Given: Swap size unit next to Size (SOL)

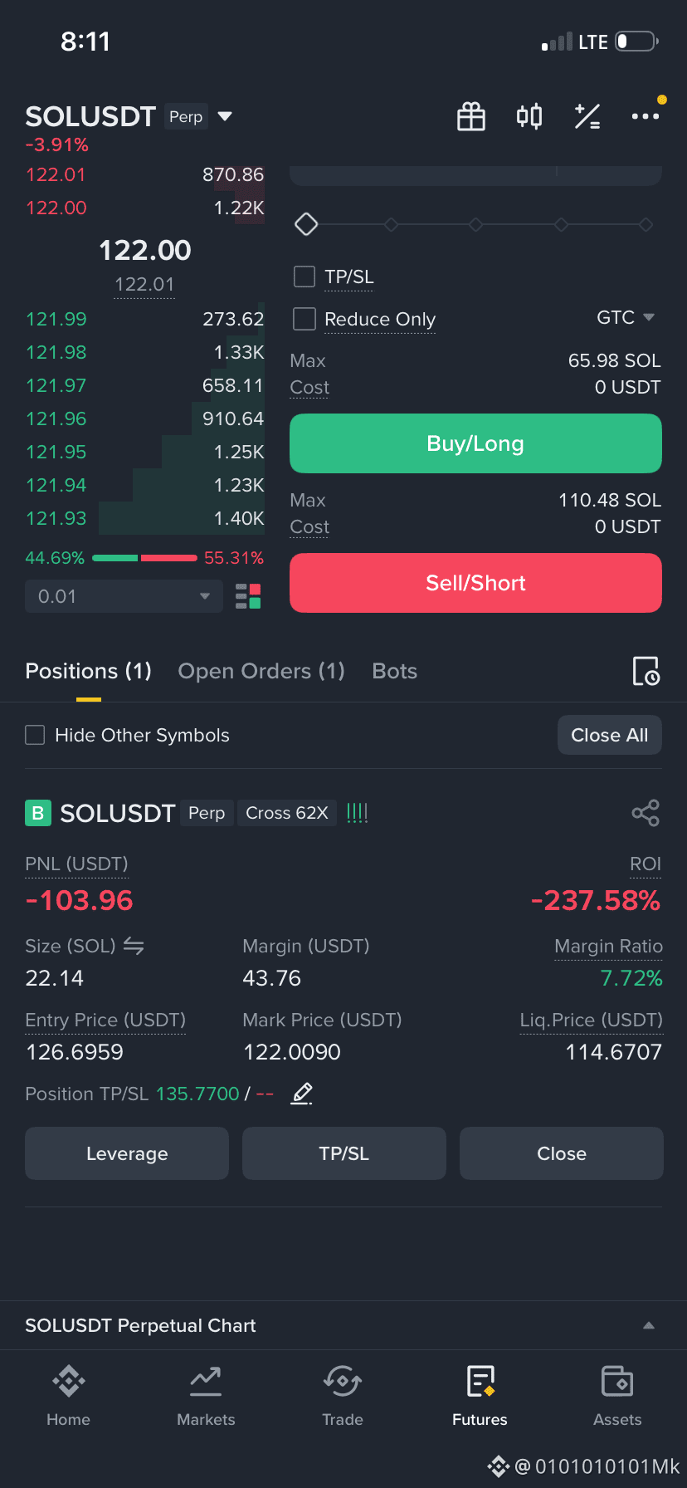Looking at the screenshot, I should 134,946.
